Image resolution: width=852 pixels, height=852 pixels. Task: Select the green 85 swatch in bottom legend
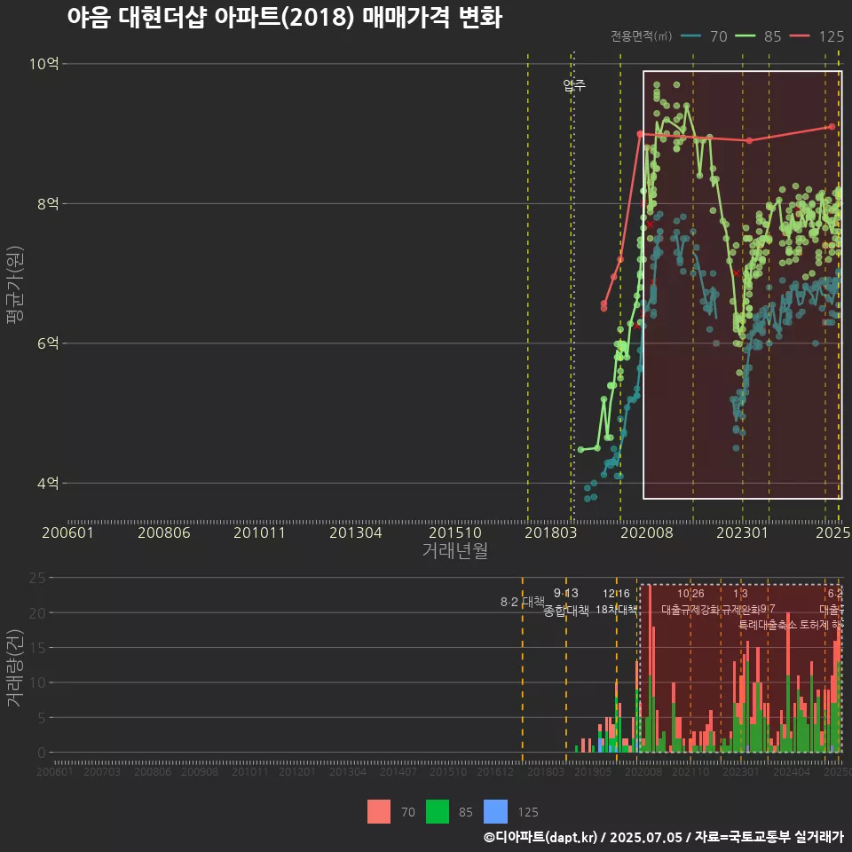click(438, 812)
